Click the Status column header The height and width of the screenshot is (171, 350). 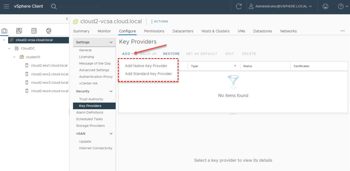pyautogui.click(x=248, y=66)
